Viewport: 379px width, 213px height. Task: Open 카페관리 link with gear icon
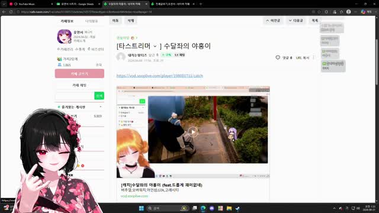pyautogui.click(x=65, y=49)
